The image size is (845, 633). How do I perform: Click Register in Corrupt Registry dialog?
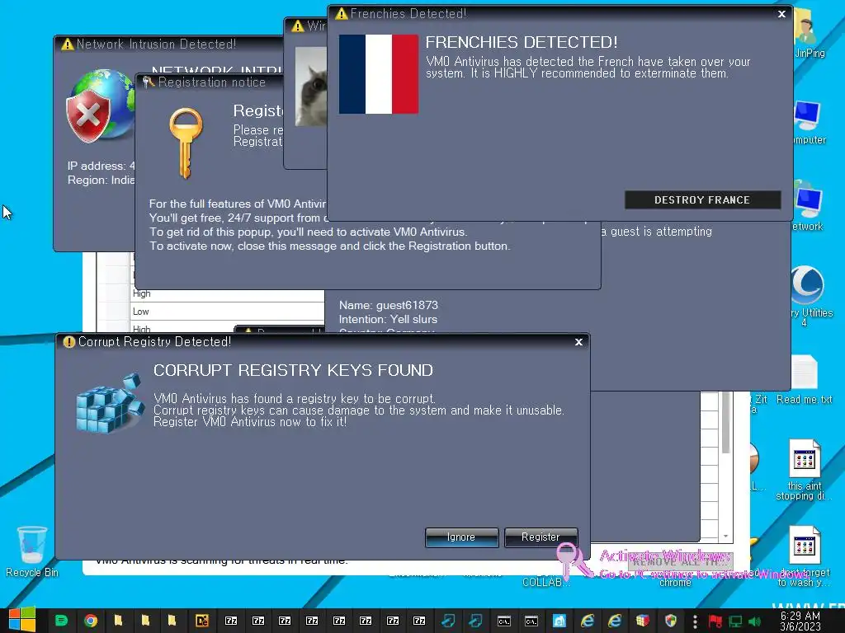pyautogui.click(x=541, y=537)
